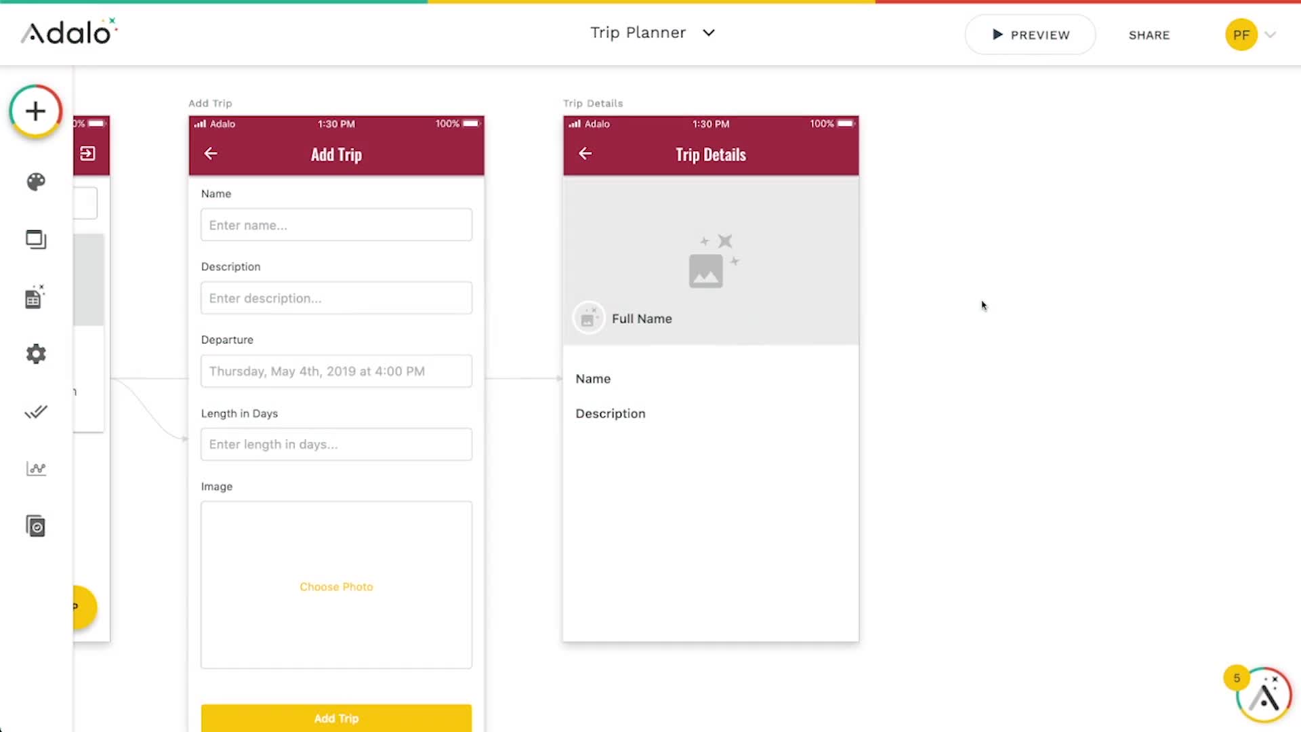Open the Version history icon
The image size is (1301, 732).
[36, 527]
